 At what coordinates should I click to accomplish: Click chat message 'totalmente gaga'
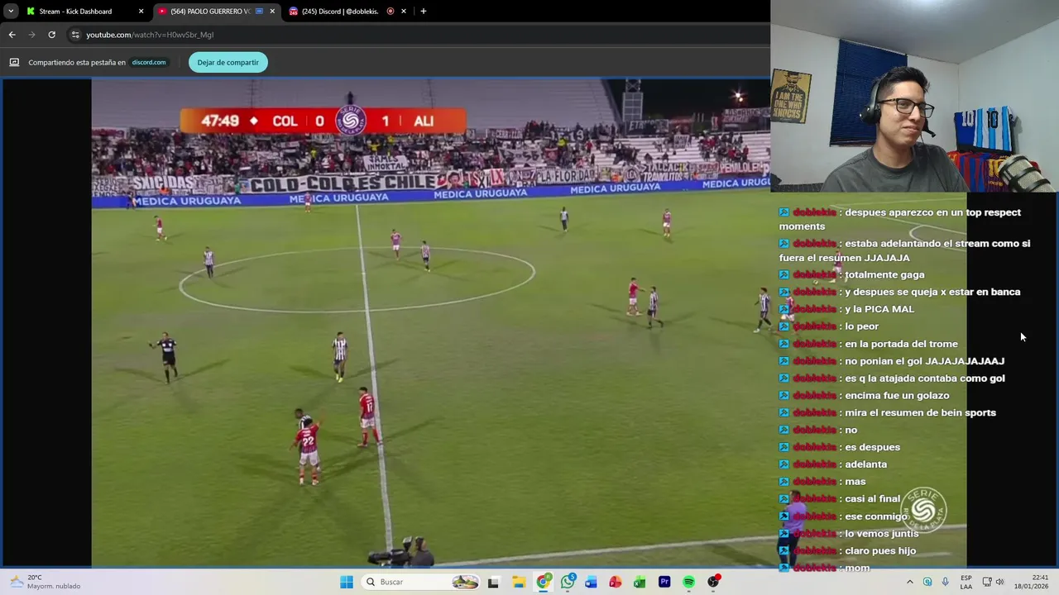884,274
